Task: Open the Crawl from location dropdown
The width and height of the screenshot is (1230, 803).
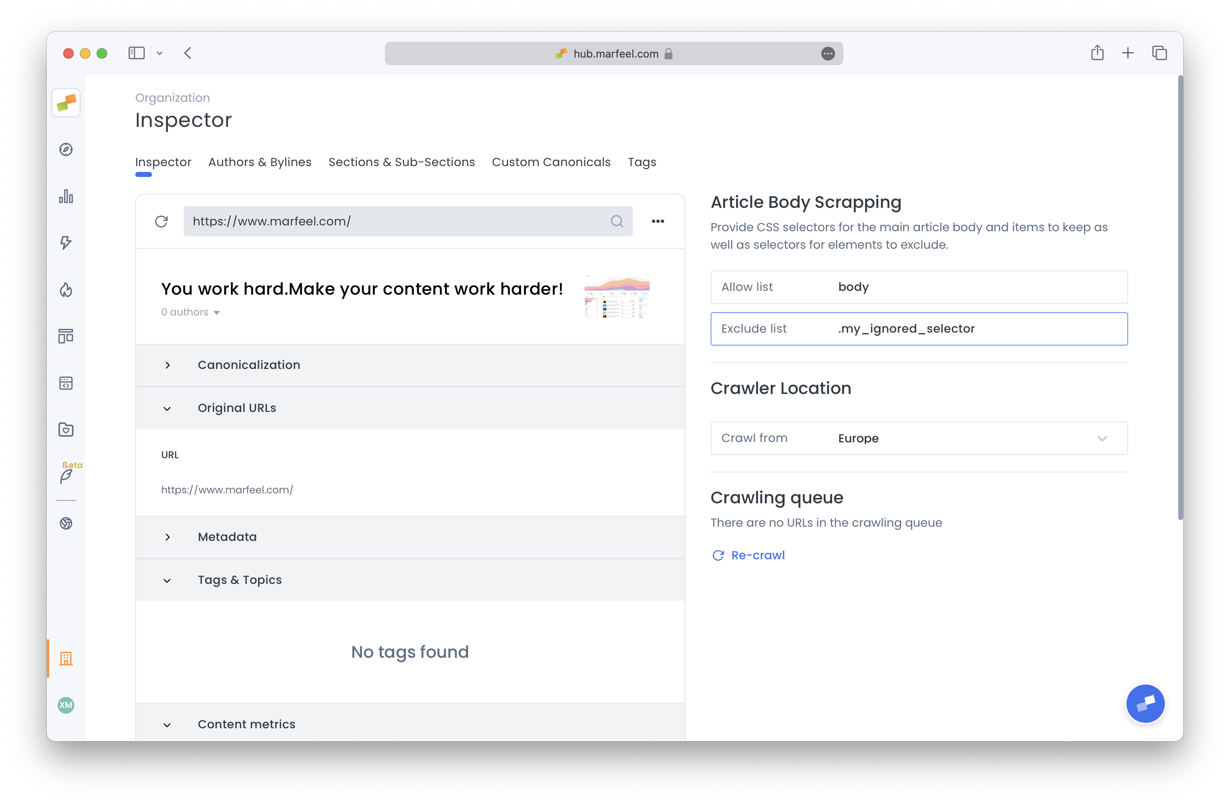Action: 1102,438
